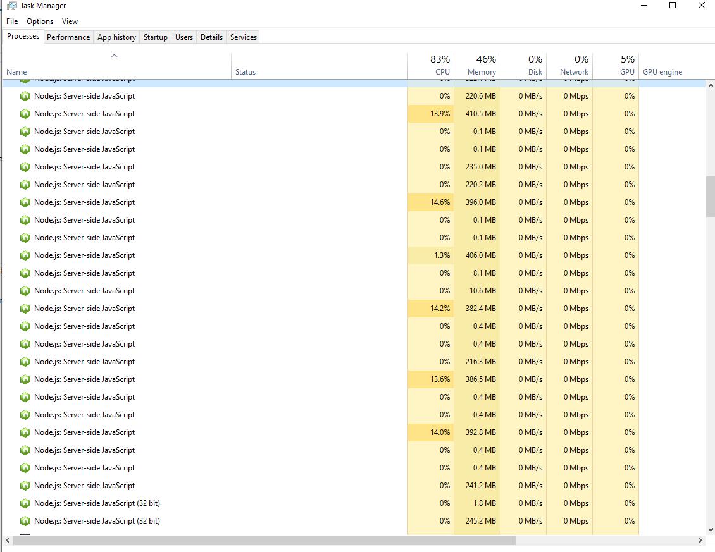715x552 pixels.
Task: Sort by the 0% Disk column header
Action: coord(523,66)
